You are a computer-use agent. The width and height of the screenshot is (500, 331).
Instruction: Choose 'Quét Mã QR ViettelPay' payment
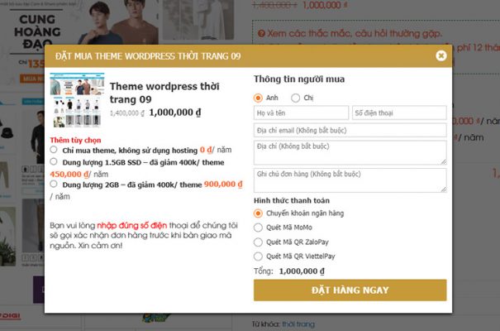tap(259, 257)
